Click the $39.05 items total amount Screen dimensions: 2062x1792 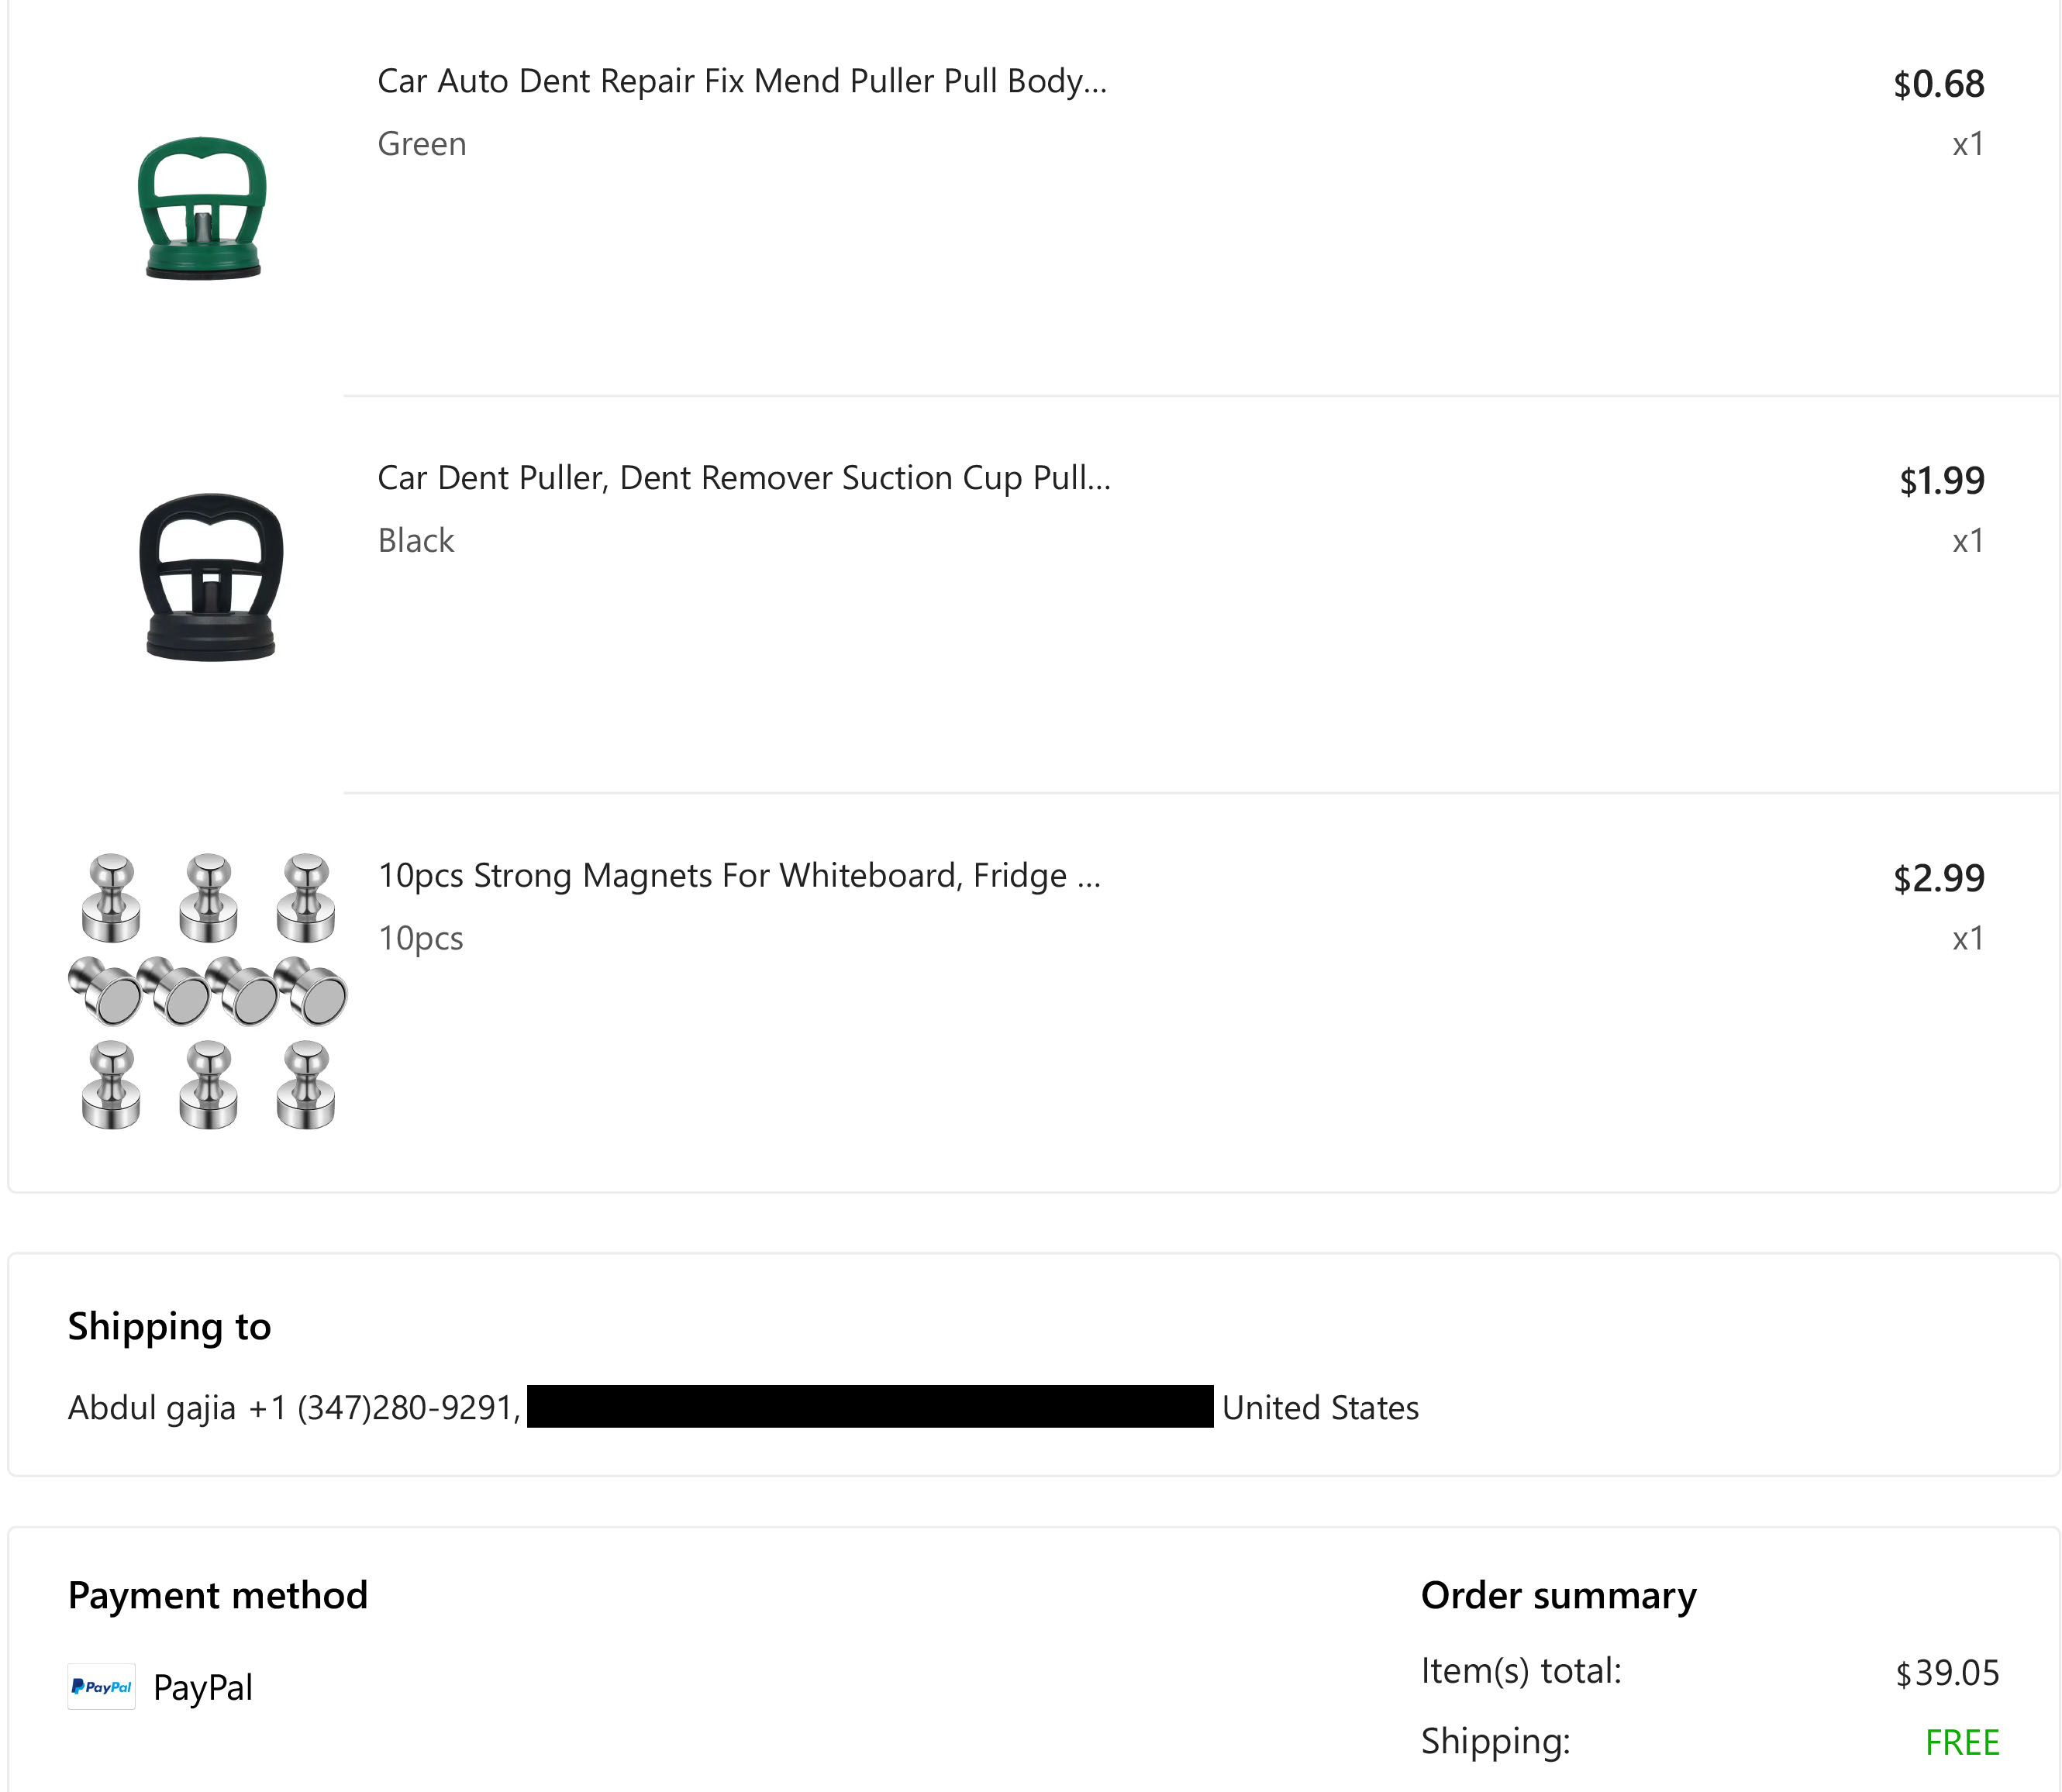point(1947,1672)
